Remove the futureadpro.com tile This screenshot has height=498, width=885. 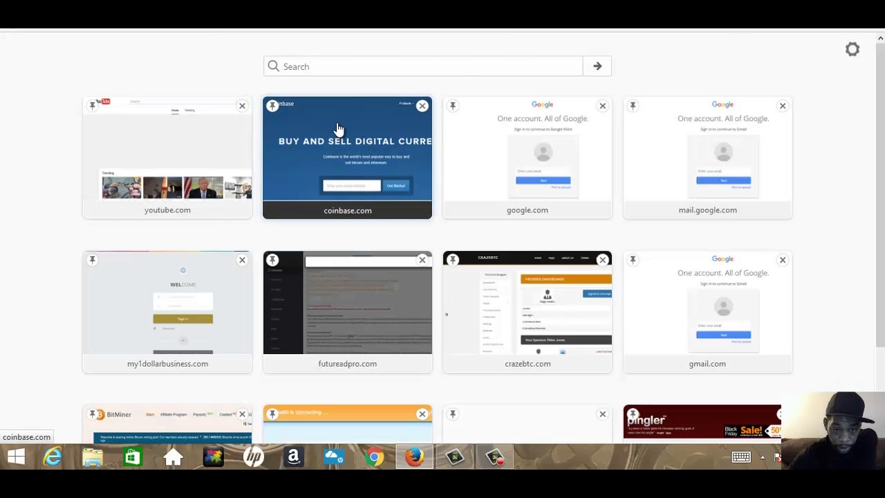[422, 260]
